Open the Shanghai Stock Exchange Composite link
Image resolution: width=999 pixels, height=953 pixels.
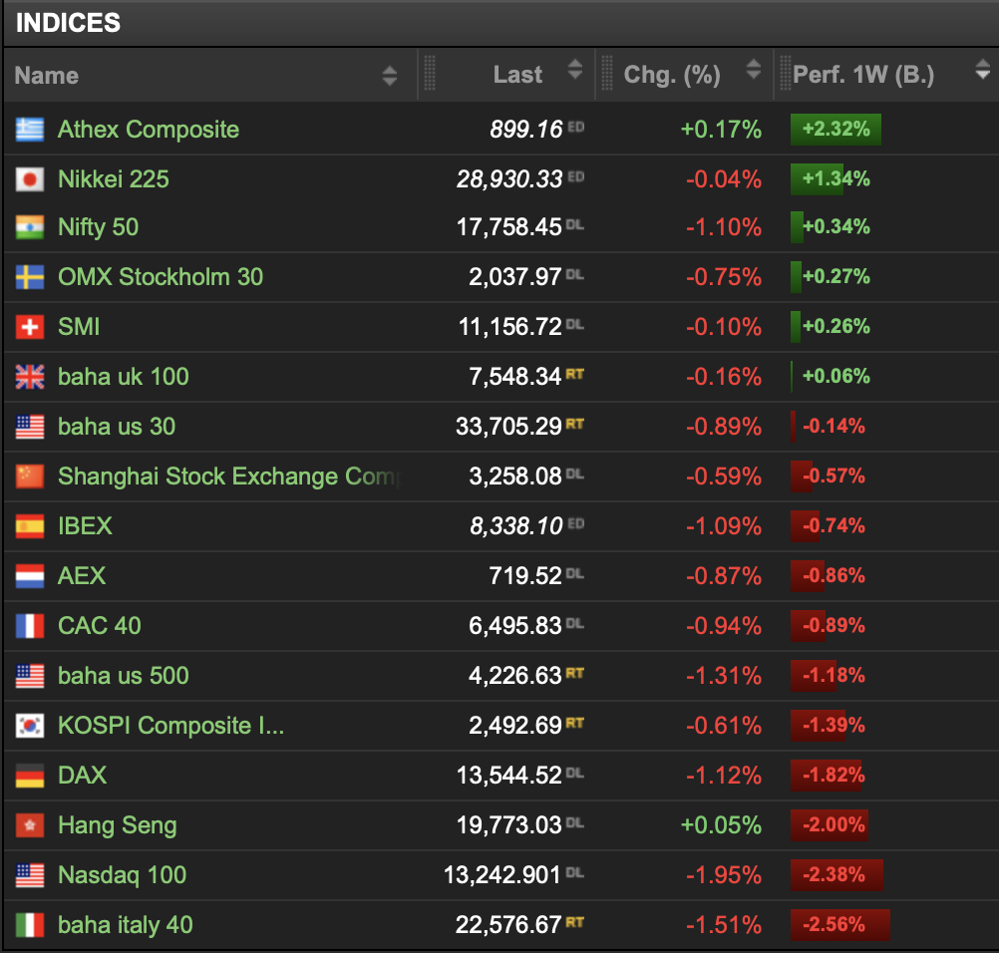coord(229,476)
